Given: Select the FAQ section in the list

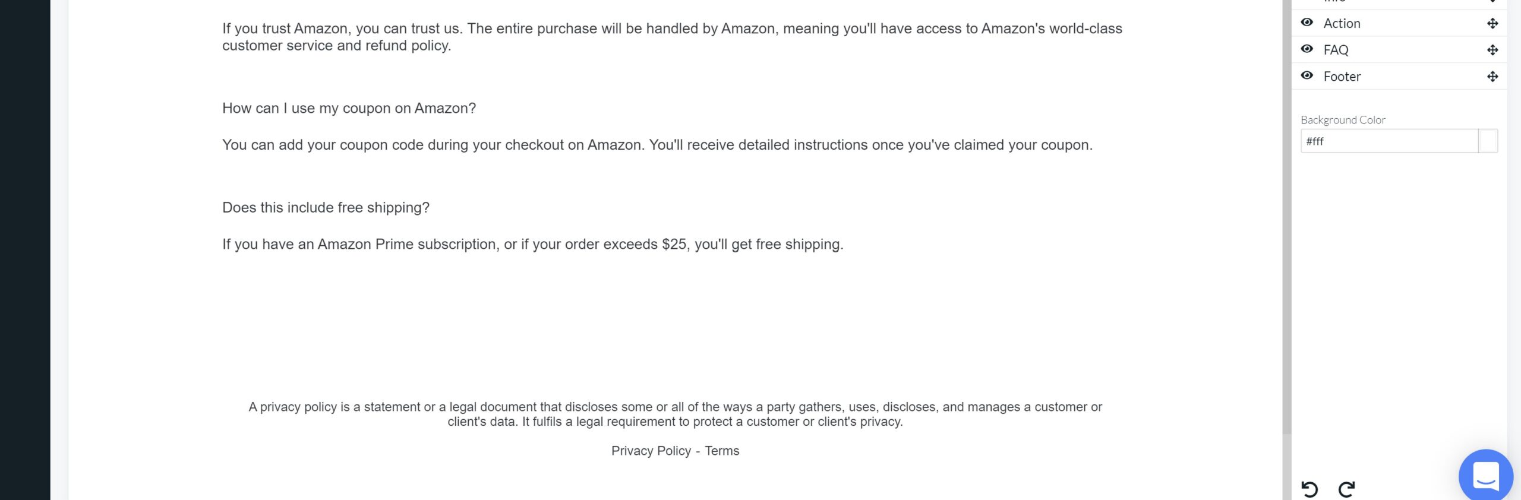Looking at the screenshot, I should pos(1336,50).
